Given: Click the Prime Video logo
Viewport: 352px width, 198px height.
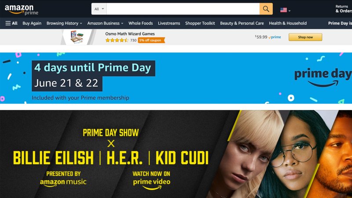Looking at the screenshot, I should click(151, 184).
